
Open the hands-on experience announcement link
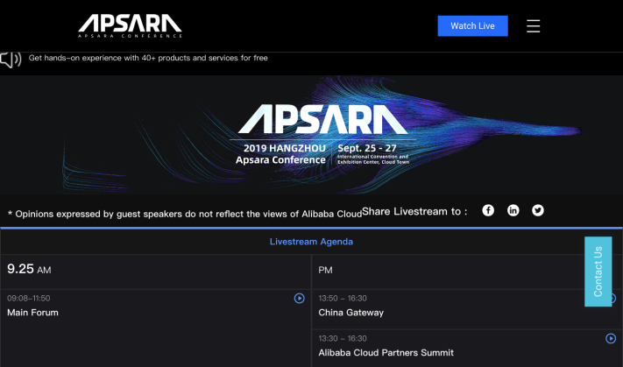click(x=148, y=58)
